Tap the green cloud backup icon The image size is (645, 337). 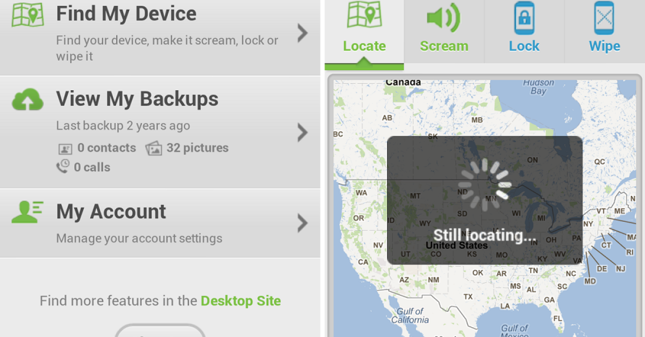27,100
